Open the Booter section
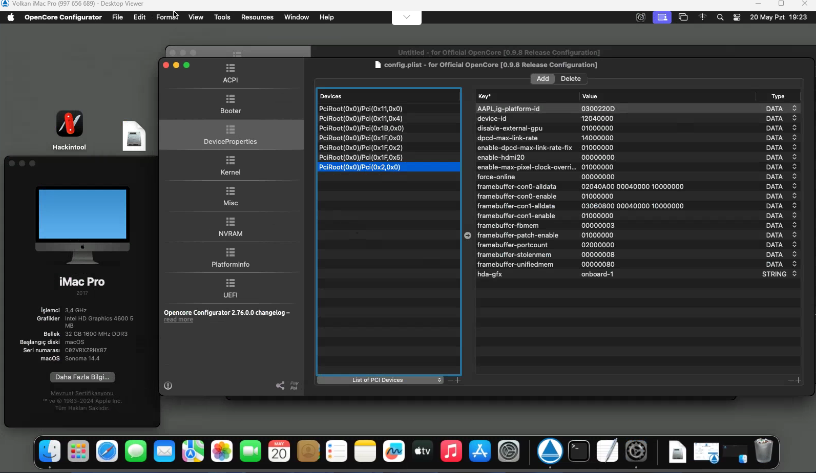This screenshot has height=473, width=816. tap(231, 104)
